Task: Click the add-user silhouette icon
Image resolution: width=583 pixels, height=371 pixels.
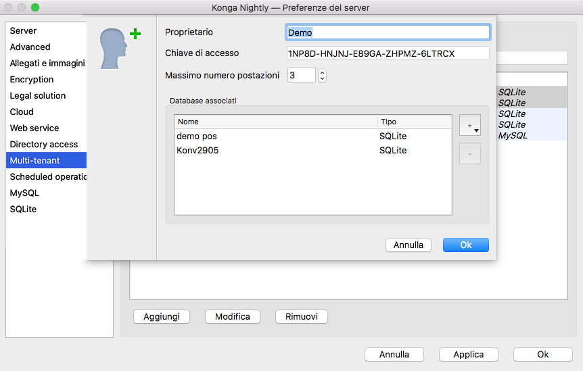Action: pyautogui.click(x=119, y=49)
